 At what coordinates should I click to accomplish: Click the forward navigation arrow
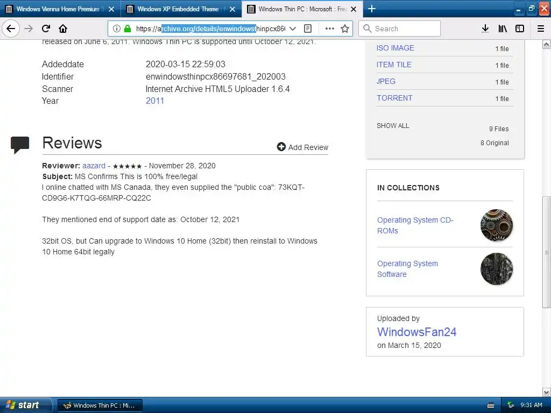(29, 29)
